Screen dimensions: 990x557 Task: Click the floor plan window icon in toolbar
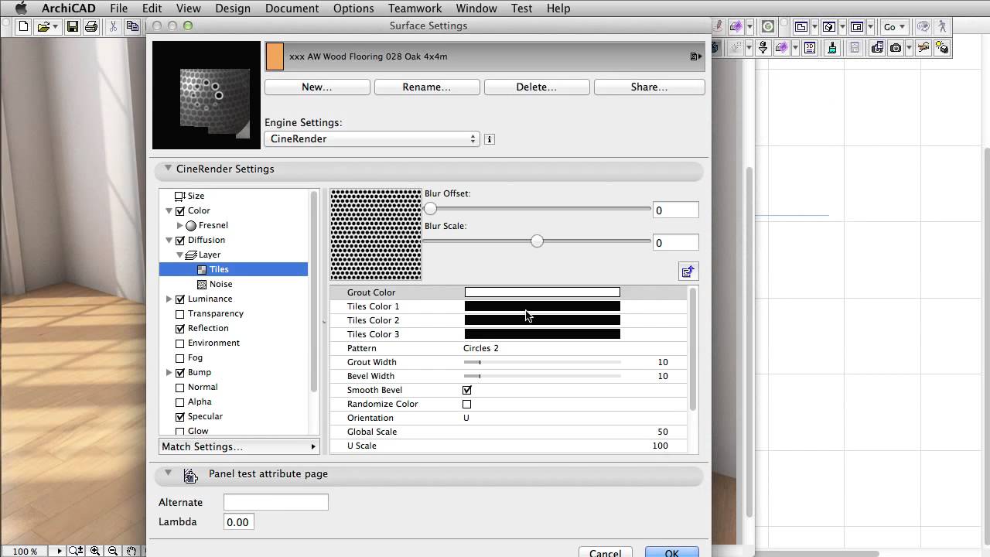(801, 27)
